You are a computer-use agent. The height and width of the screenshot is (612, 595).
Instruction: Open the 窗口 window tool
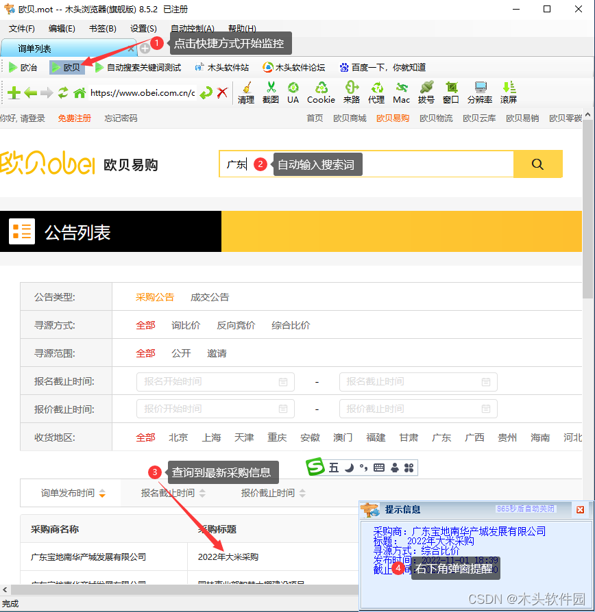click(451, 93)
